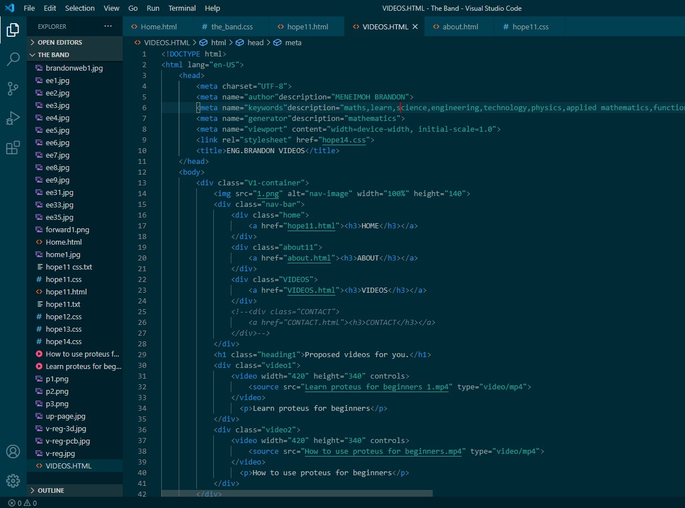Open the Search view icon
The height and width of the screenshot is (508, 685).
(13, 59)
